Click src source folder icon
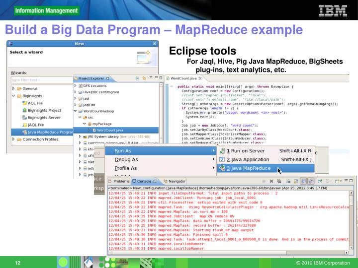358x268 pixels. coord(85,118)
